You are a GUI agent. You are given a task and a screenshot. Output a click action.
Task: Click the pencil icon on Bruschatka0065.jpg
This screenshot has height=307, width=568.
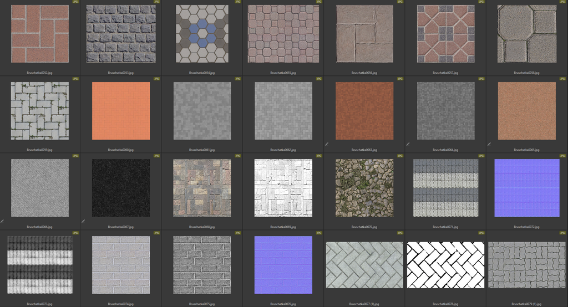(489, 144)
